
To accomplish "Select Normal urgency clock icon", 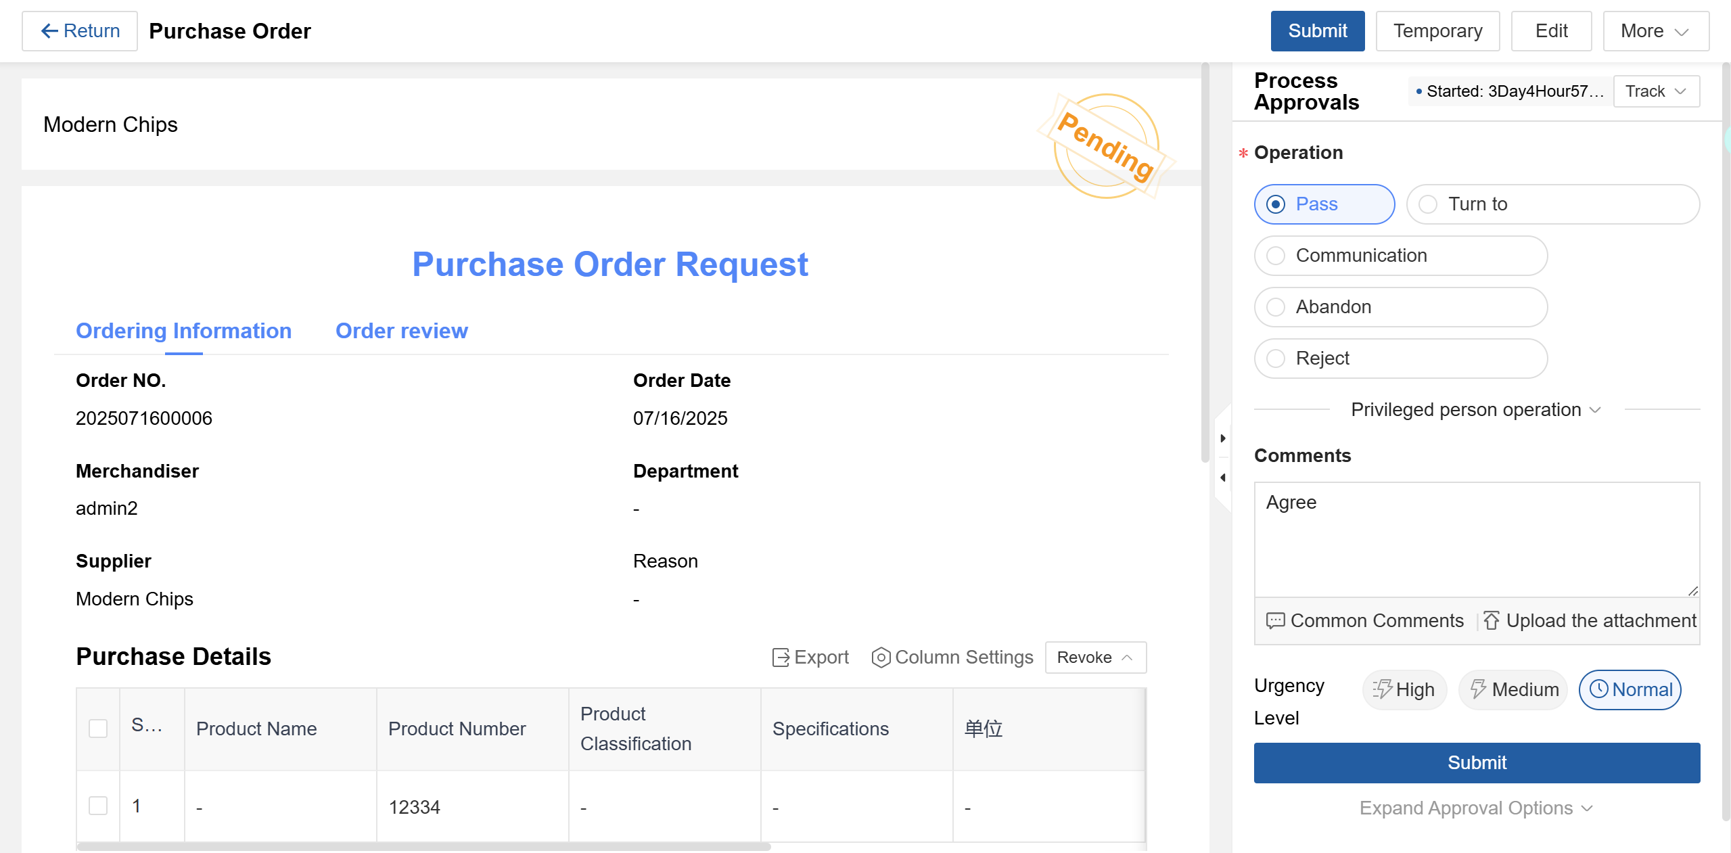I will click(x=1598, y=689).
